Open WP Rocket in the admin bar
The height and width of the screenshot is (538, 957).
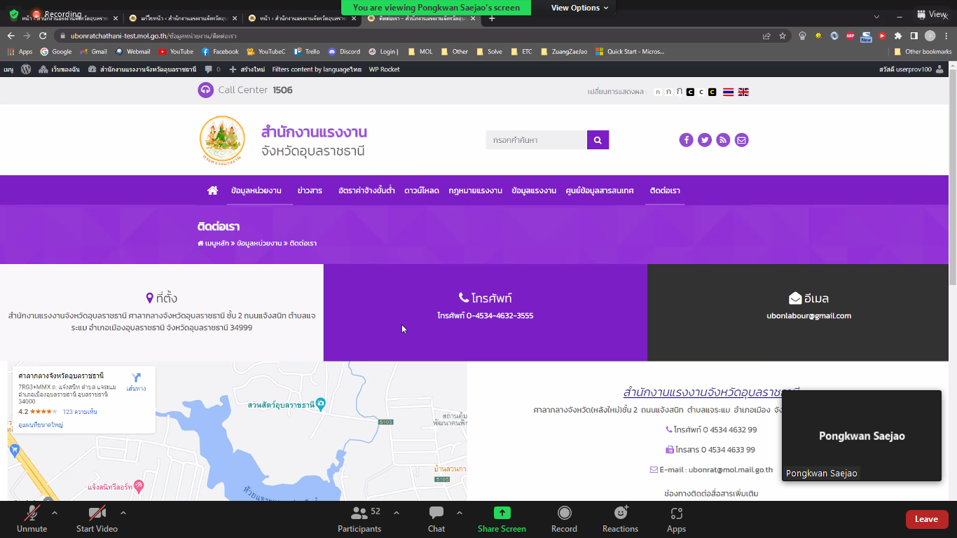click(385, 69)
